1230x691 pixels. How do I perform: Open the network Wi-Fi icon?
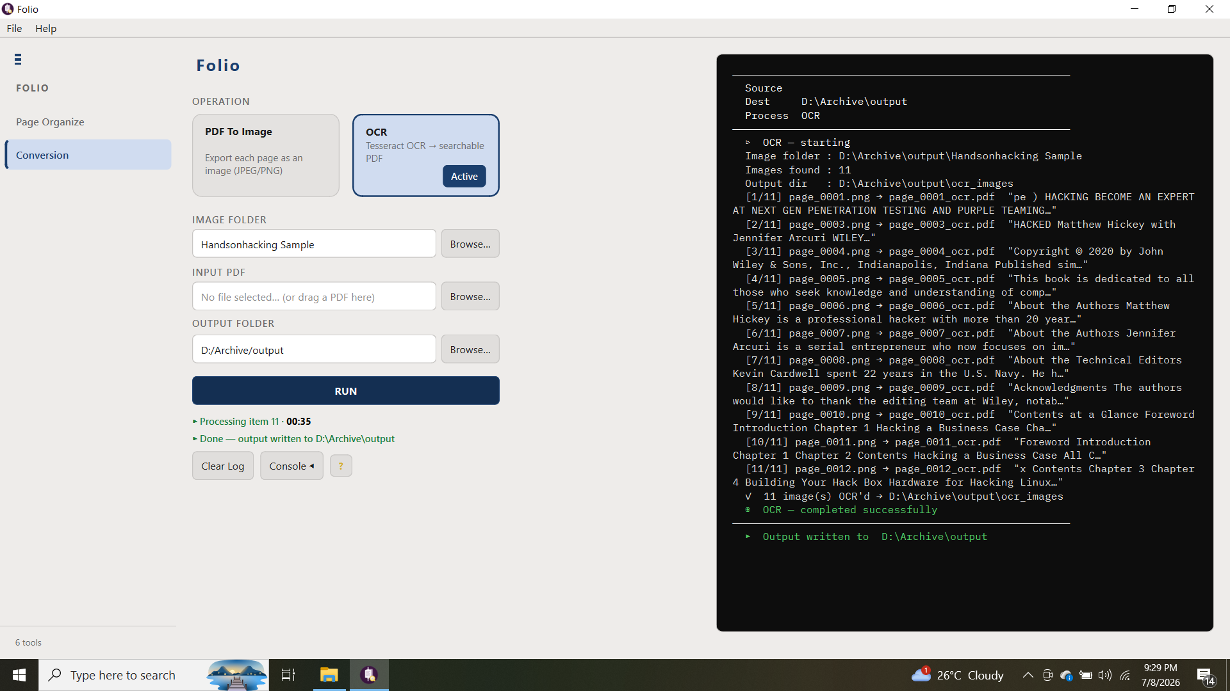point(1125,675)
